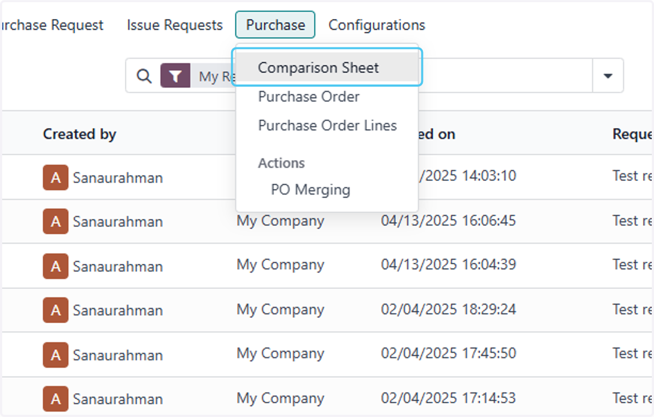Expand the search options dropdown arrow

click(x=608, y=76)
